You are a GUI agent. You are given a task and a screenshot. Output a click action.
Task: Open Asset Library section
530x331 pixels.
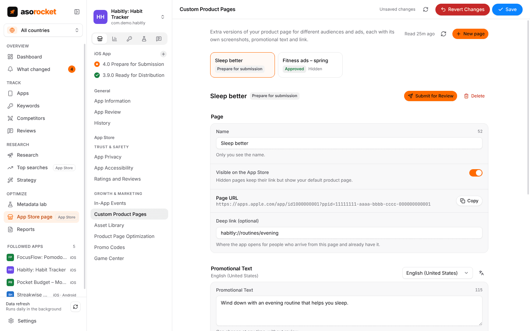tap(129, 225)
